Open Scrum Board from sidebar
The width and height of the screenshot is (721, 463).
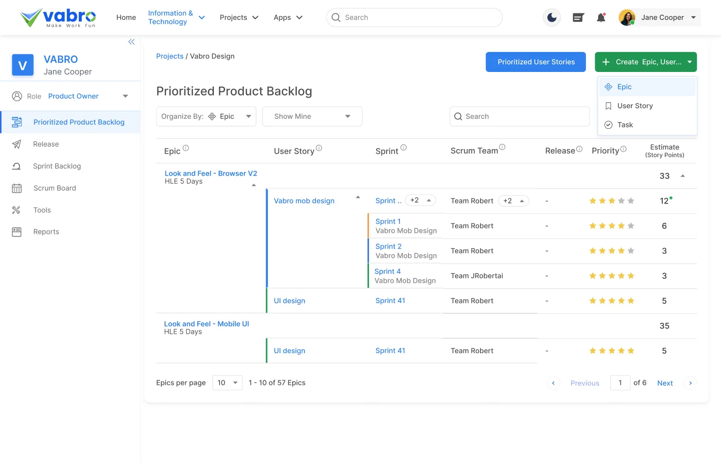[x=55, y=188]
